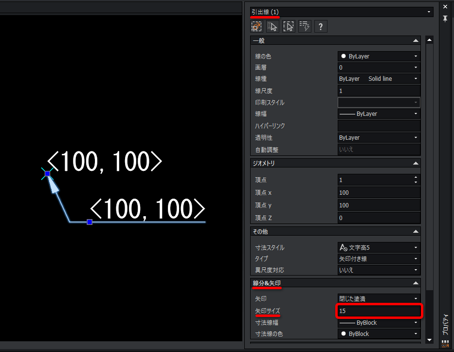
Task: Click the blue grip on the leader landing line
Action: click(x=90, y=222)
